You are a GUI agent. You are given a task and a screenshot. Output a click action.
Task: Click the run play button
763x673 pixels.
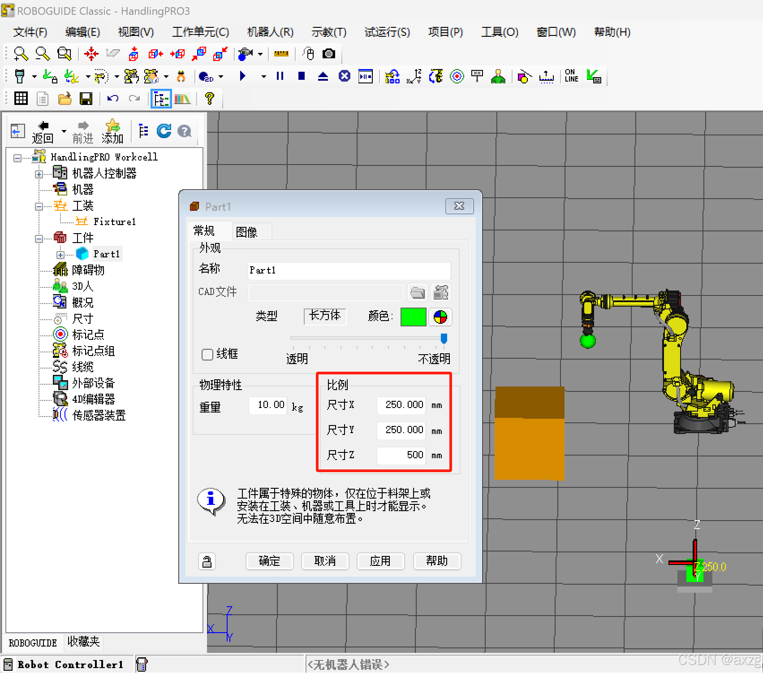tap(243, 76)
